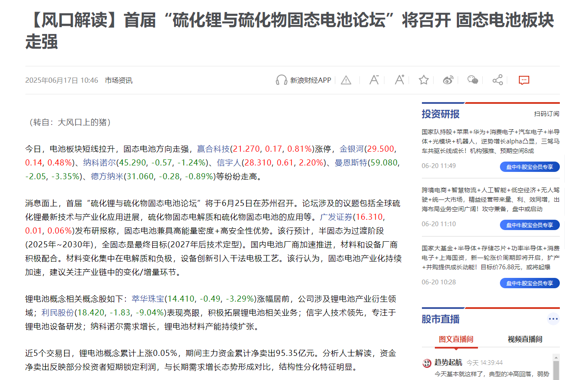Click timestamp 06-20 10:28
565x380 pixels.
[439, 282]
